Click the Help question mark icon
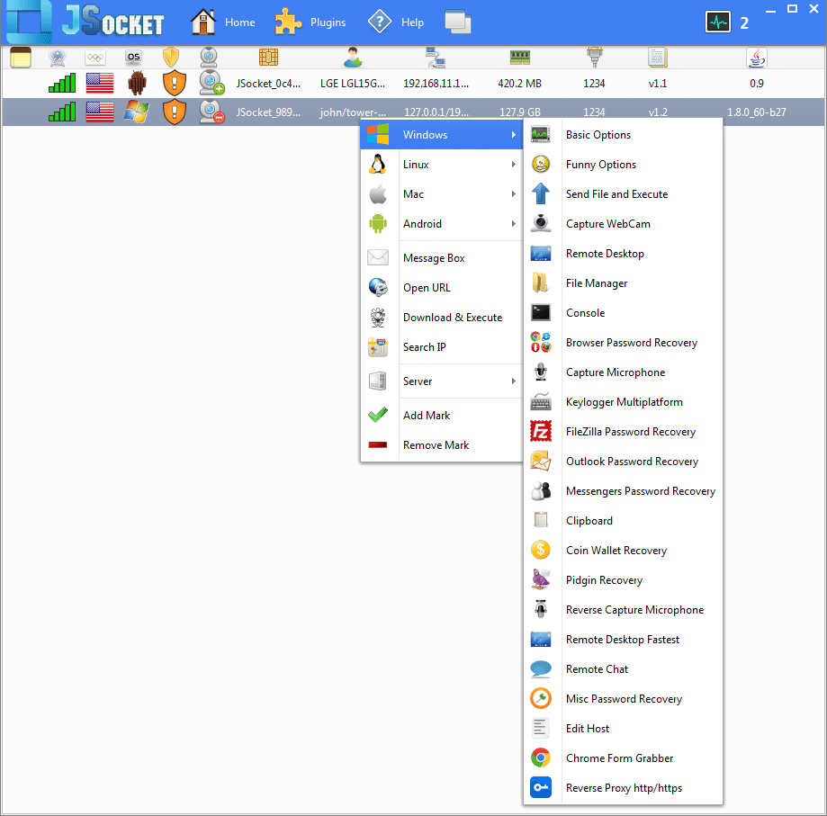Image resolution: width=827 pixels, height=816 pixels. coord(380,22)
